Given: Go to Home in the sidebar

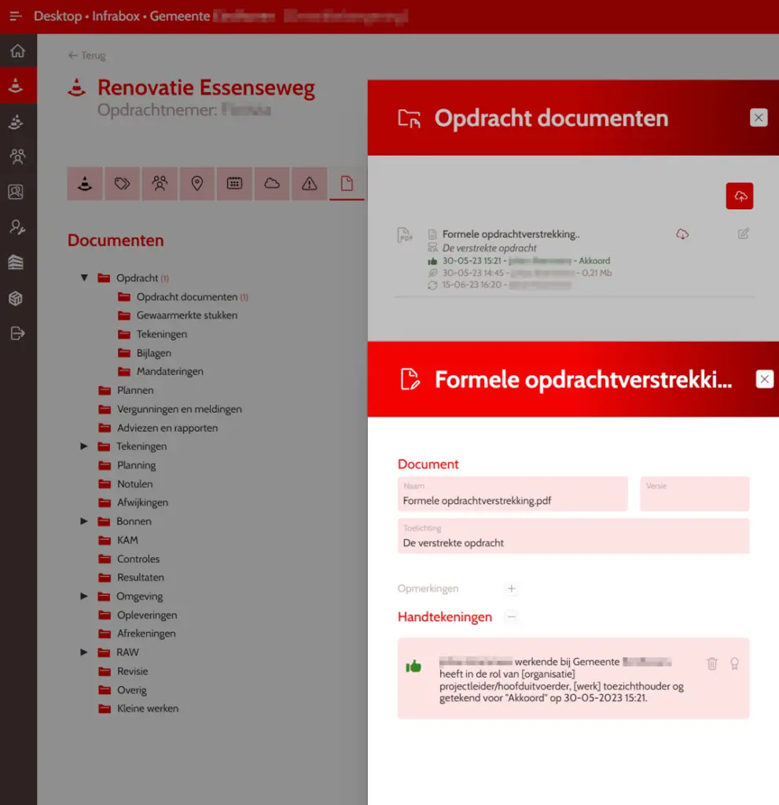Looking at the screenshot, I should 18,51.
